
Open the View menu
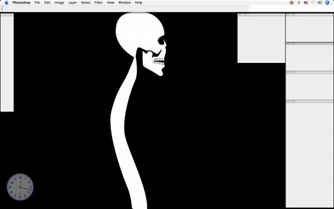(x=111, y=3)
